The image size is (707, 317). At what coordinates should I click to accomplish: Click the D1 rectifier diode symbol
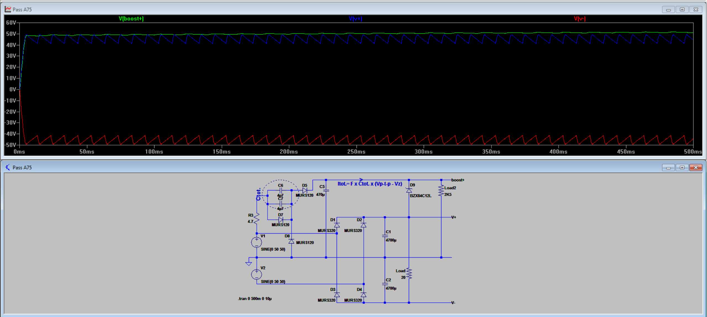337,225
